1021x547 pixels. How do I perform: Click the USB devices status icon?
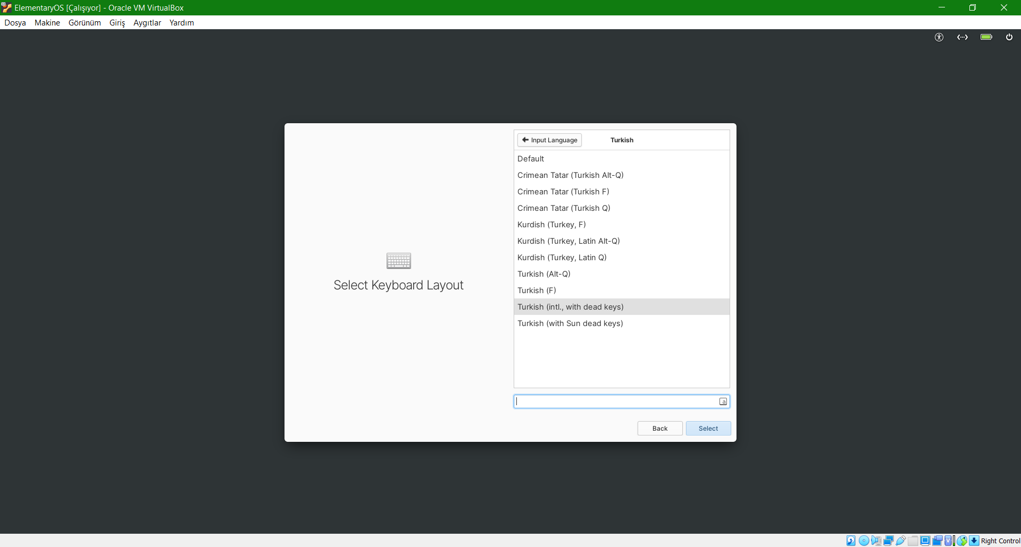coord(901,541)
